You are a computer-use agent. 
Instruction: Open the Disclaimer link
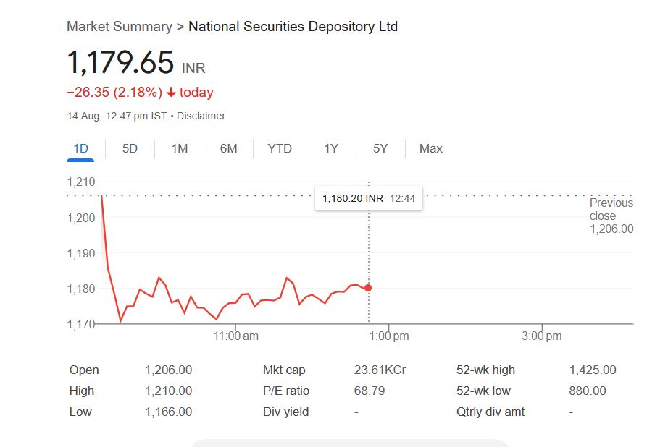pyautogui.click(x=201, y=116)
